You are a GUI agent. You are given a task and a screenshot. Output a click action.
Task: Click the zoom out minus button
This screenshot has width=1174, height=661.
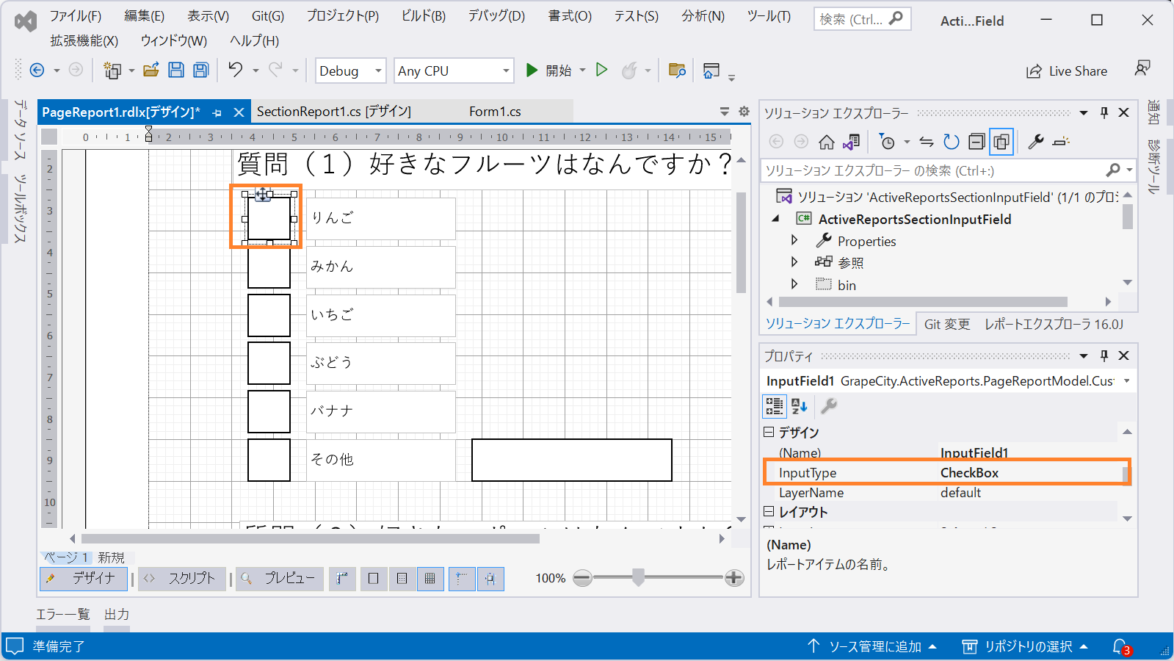582,578
